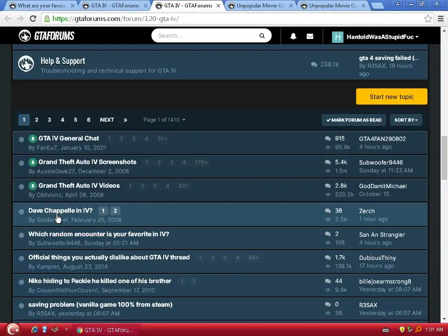Toggle unread marker for Niko hiding to Packie topic

pos(21,282)
